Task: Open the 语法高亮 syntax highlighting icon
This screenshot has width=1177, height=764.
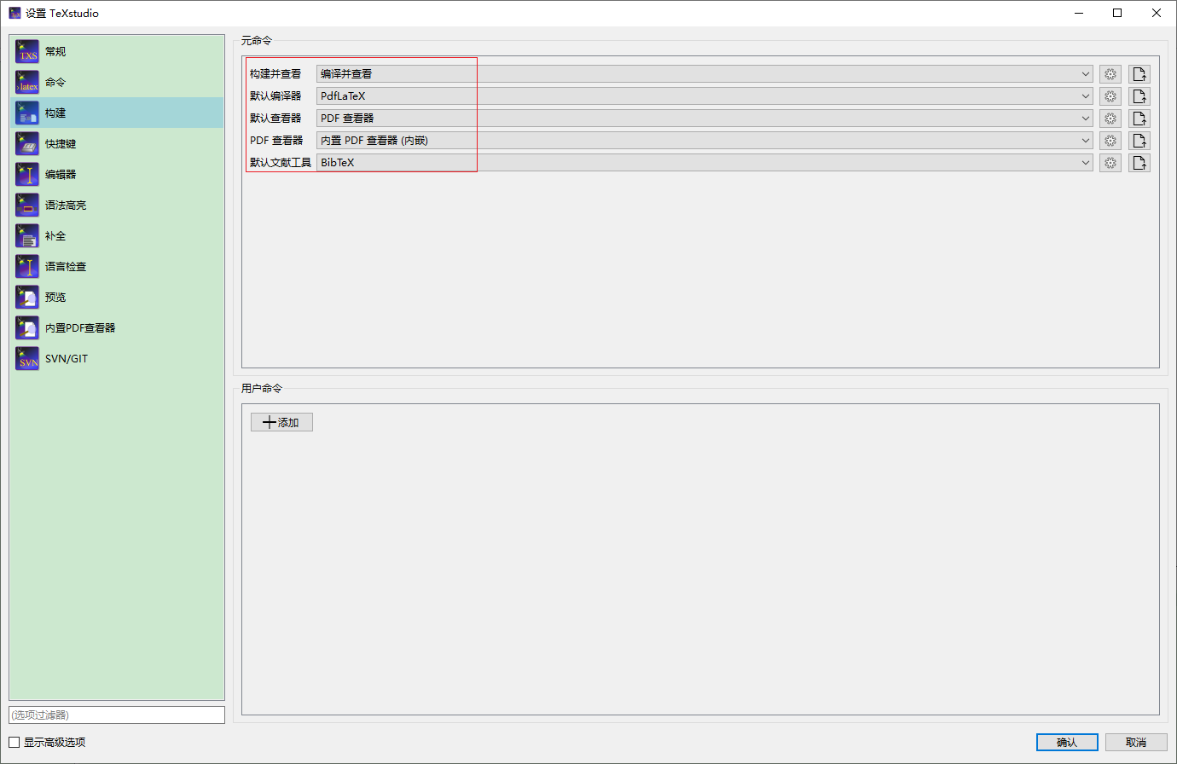Action: point(27,205)
